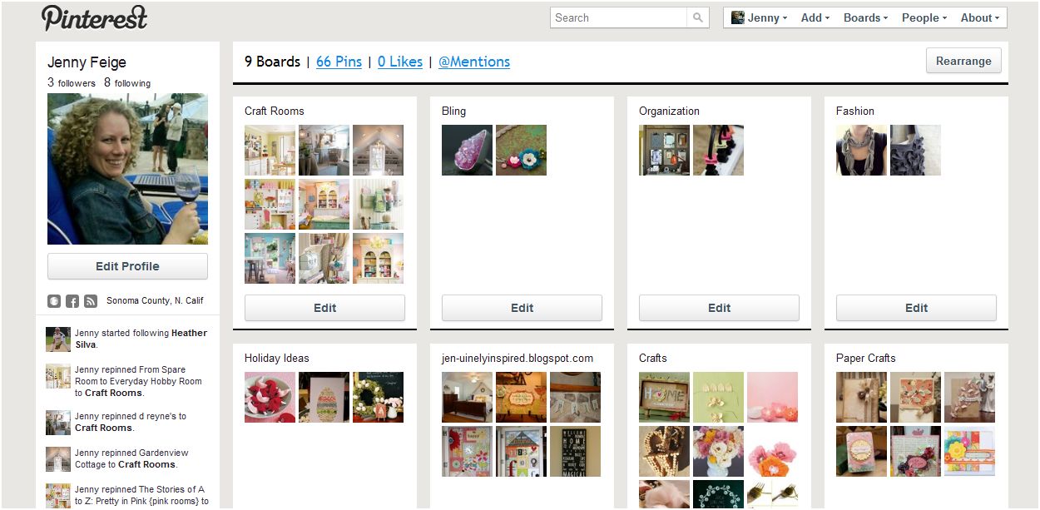1040x510 pixels.
Task: Open the @Mentions link
Action: click(x=474, y=62)
